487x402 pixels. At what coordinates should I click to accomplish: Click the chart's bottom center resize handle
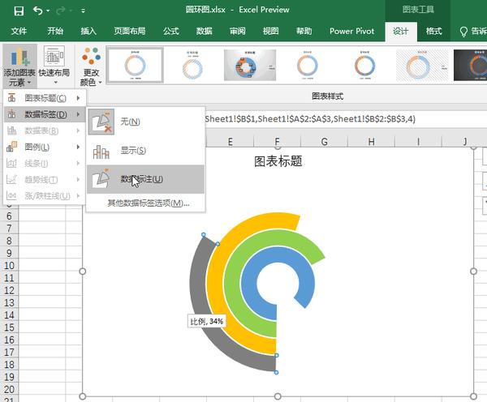pyautogui.click(x=278, y=396)
